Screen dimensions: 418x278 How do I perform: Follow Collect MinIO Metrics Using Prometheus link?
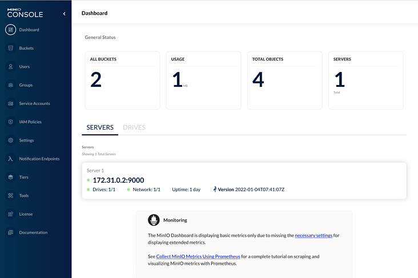pyautogui.click(x=198, y=256)
